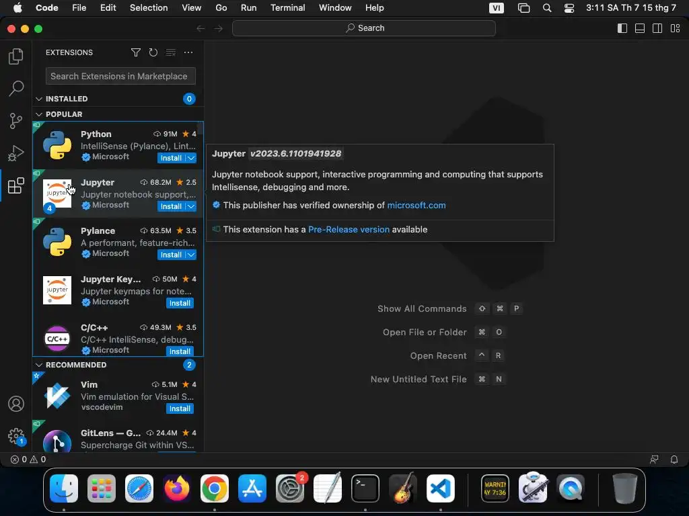Launch Firefox from the Dock
Image resolution: width=689 pixels, height=516 pixels.
click(177, 488)
